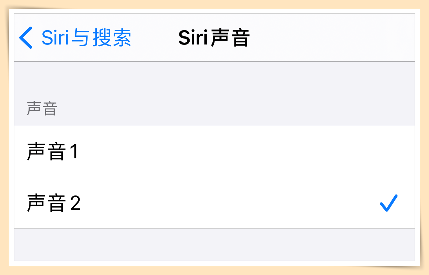
Task: Tap the blue back chevron arrow
Action: (26, 37)
